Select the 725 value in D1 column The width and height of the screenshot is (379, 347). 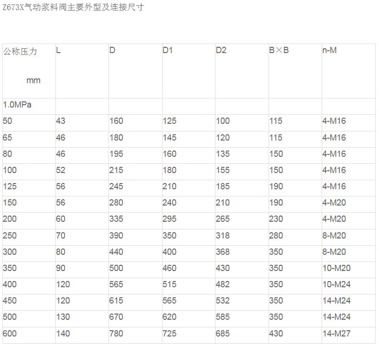click(x=170, y=334)
